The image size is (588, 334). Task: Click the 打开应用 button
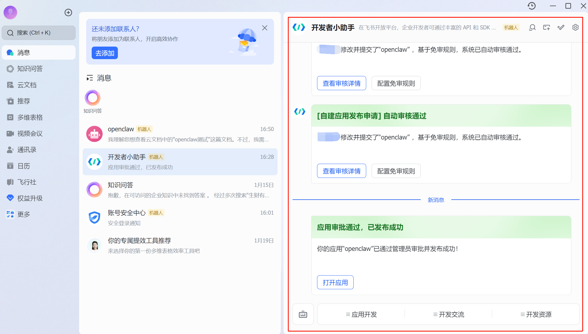[x=335, y=282]
